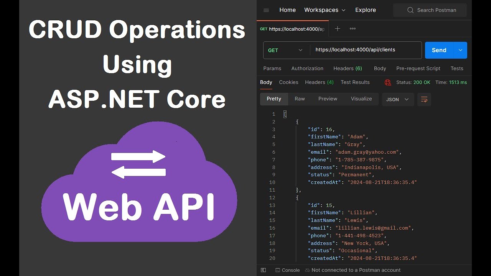The height and width of the screenshot is (276, 491).
Task: Open the request Tests tab
Action: [x=457, y=68]
